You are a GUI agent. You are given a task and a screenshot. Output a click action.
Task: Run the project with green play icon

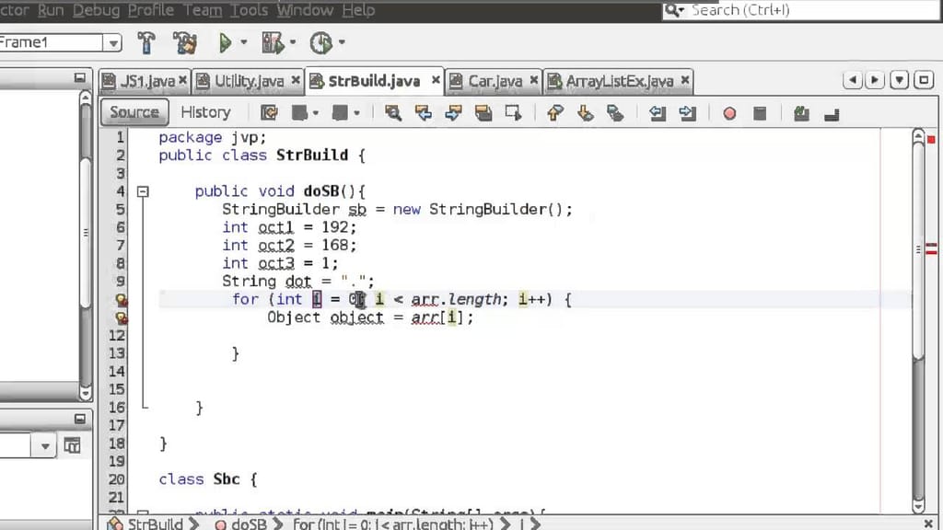(x=224, y=42)
